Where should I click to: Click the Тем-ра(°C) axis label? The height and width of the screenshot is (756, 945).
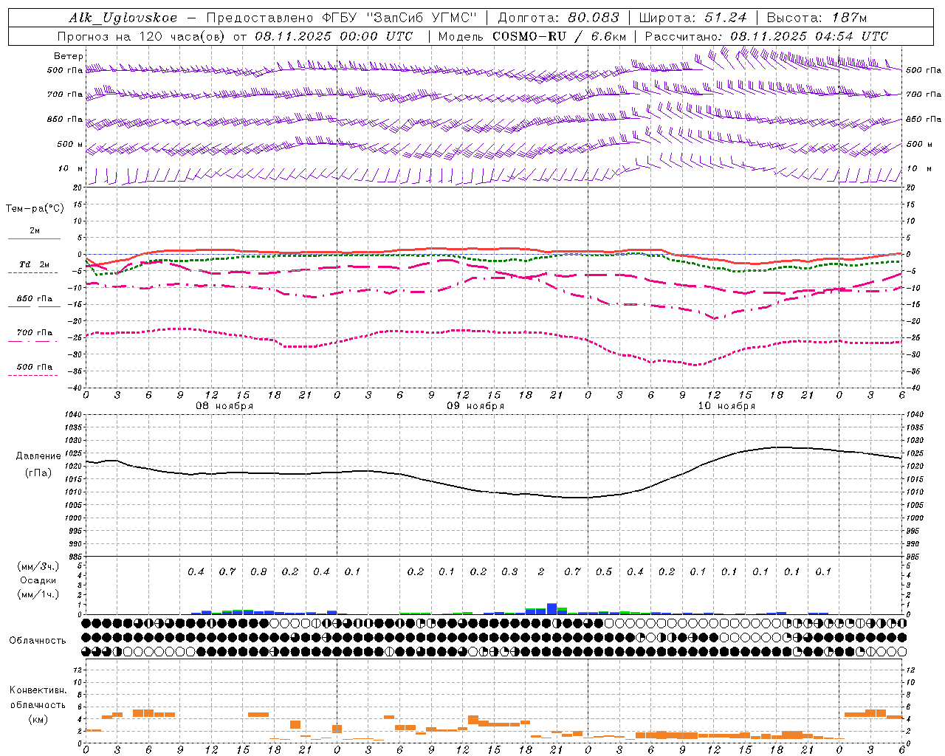(35, 209)
